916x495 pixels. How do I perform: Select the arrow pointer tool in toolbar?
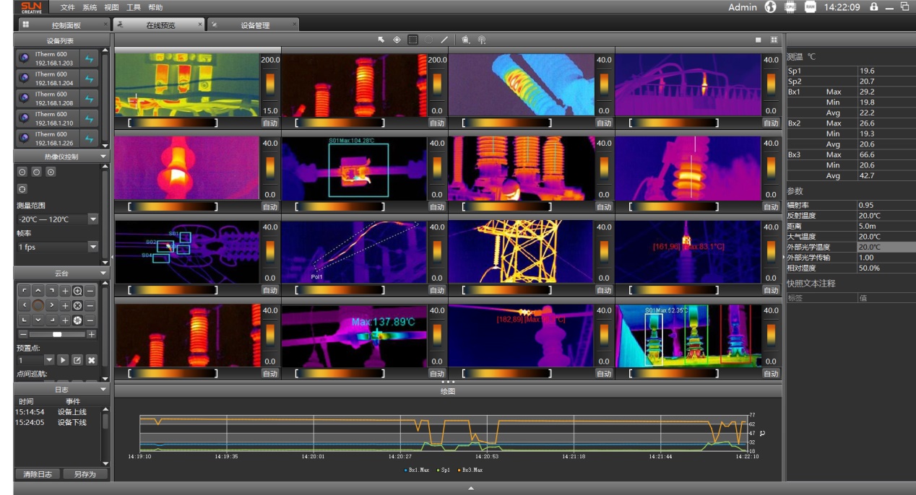(381, 40)
